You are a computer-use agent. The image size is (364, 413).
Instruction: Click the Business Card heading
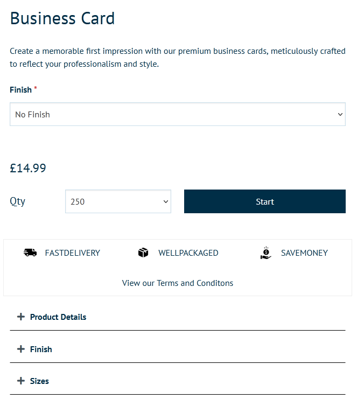point(62,18)
